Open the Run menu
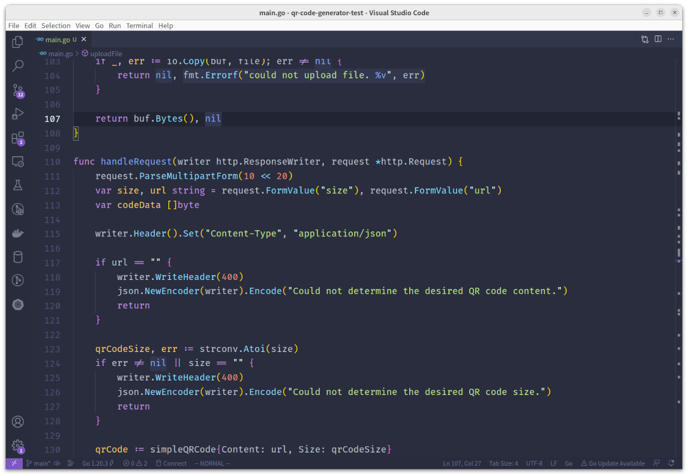The image size is (688, 476). [x=114, y=25]
